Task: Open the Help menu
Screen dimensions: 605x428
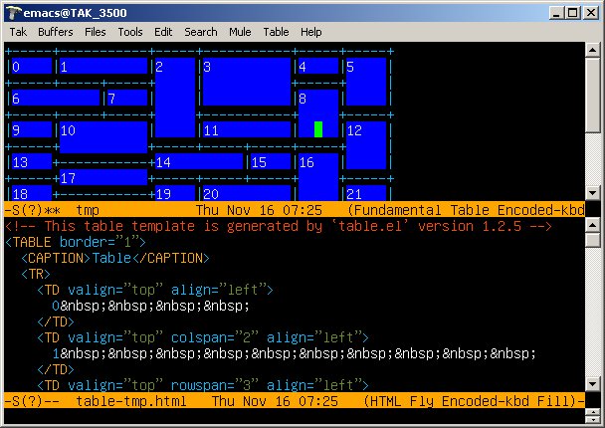Action: click(x=311, y=32)
